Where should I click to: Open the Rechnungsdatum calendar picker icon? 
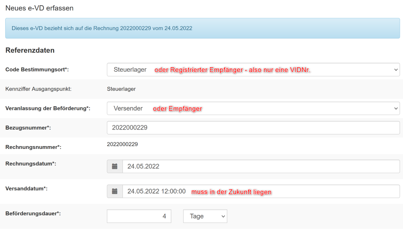(x=115, y=166)
